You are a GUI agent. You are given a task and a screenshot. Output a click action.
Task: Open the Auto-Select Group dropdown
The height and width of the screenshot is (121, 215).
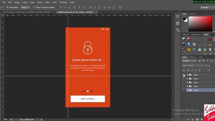[x=25, y=7]
